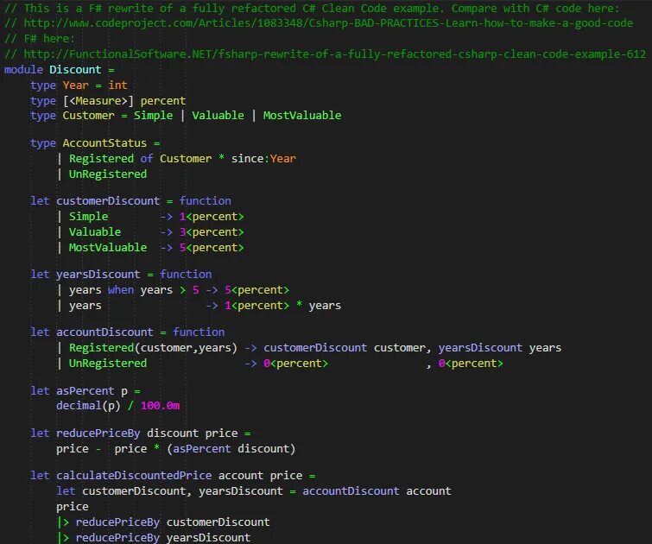Click 'let yearsDiscount = function' line
652x544 pixels.
(121, 275)
